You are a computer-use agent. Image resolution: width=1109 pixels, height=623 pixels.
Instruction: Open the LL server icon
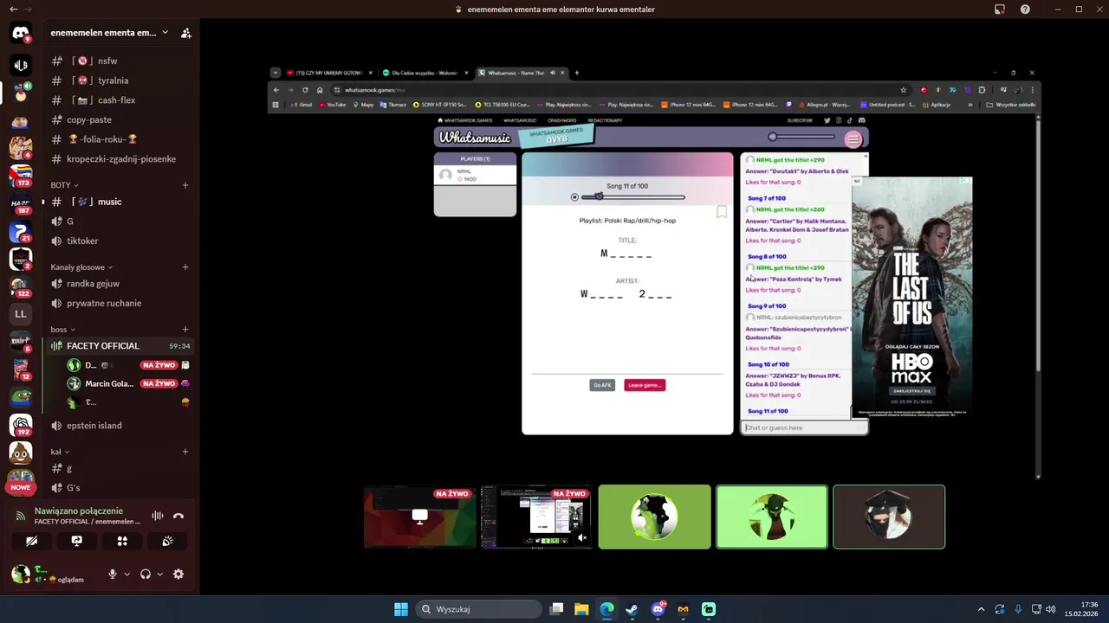pos(21,314)
